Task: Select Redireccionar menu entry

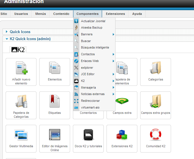Action: (x=94, y=101)
